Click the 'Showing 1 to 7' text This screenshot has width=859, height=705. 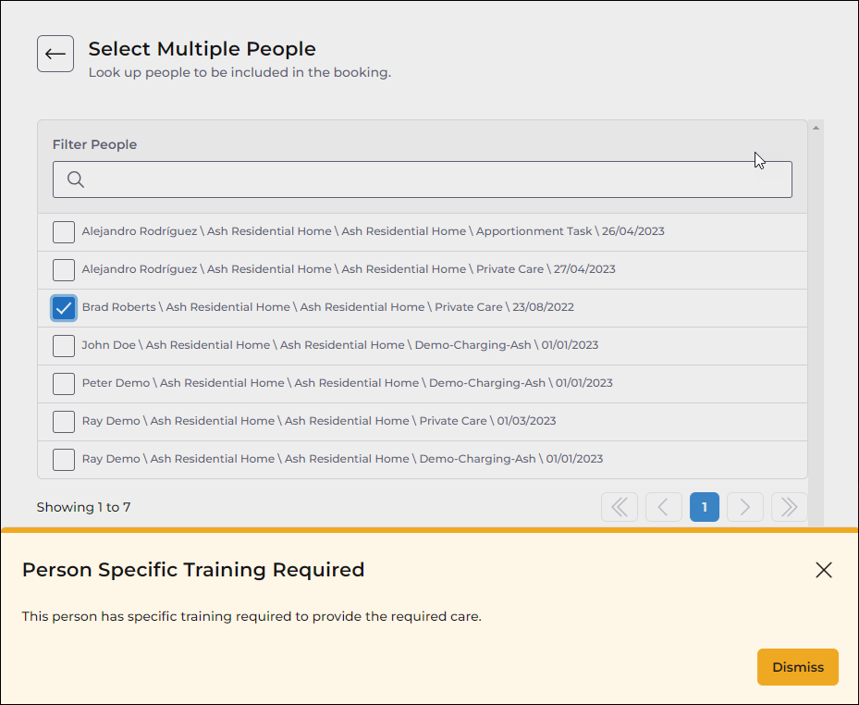pyautogui.click(x=83, y=507)
